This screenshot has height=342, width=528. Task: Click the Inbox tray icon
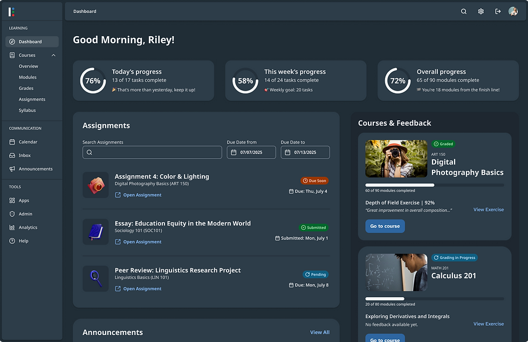pyautogui.click(x=12, y=155)
